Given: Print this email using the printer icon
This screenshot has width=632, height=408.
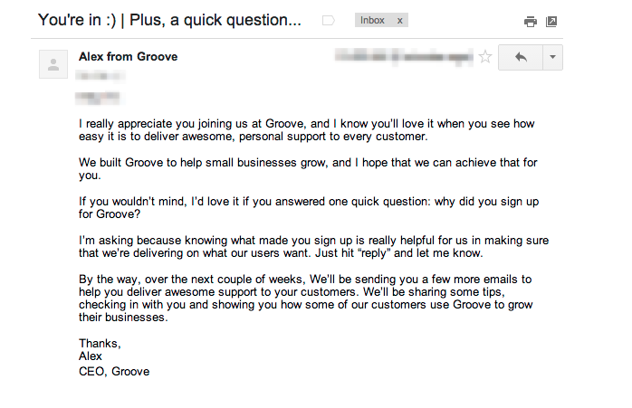Looking at the screenshot, I should point(531,22).
